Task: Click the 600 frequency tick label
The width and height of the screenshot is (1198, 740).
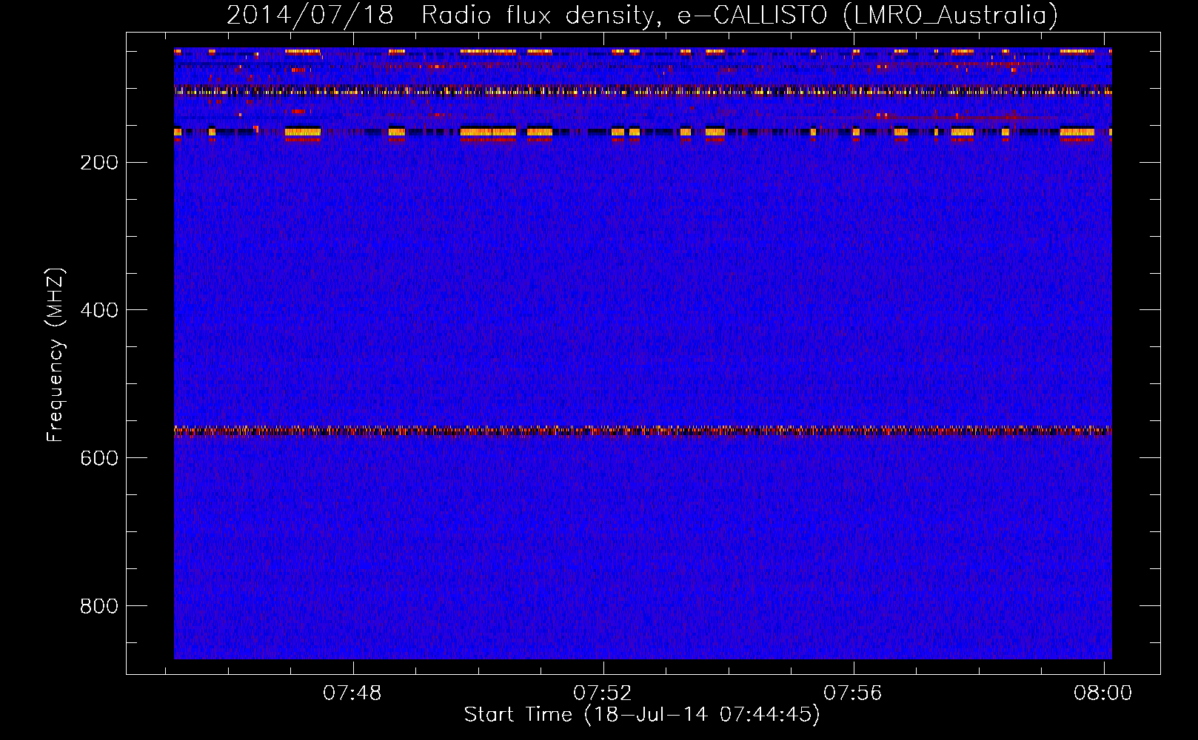Action: 99,458
